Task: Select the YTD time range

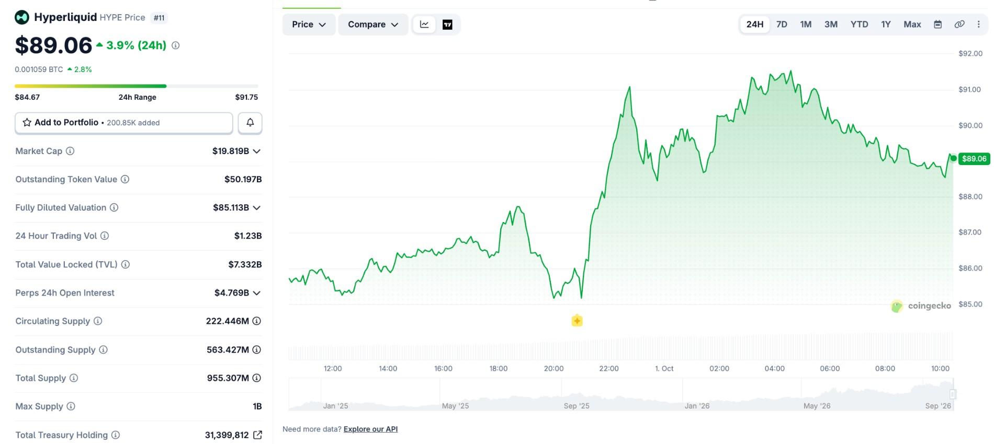Action: [859, 24]
